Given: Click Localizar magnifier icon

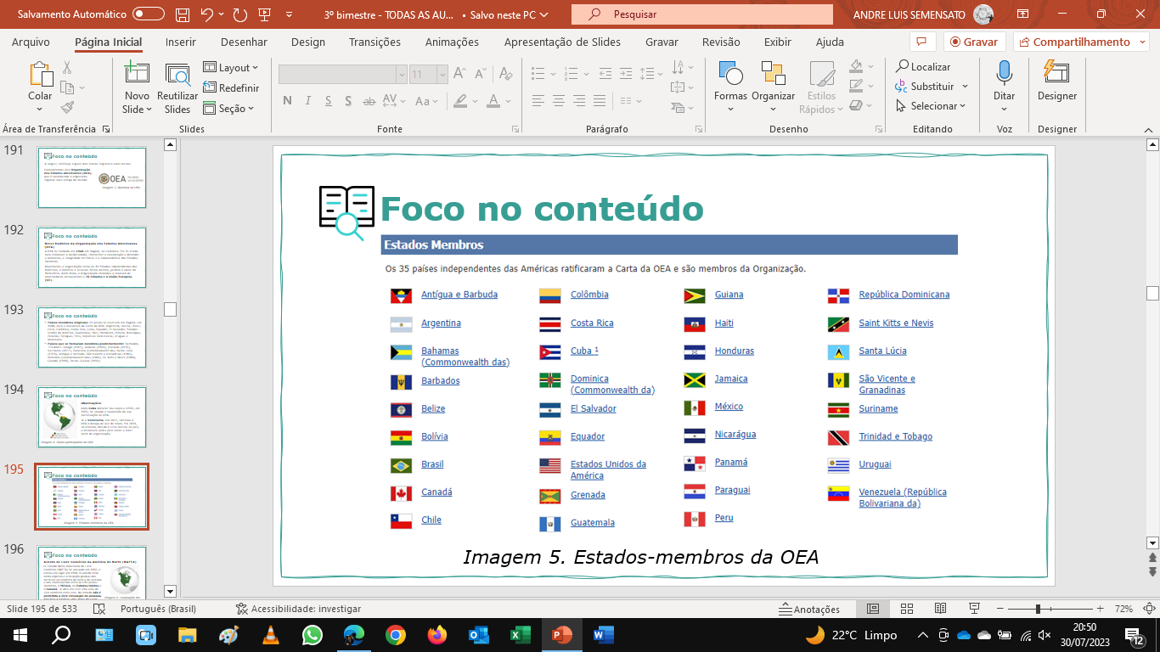Looking at the screenshot, I should coord(902,66).
